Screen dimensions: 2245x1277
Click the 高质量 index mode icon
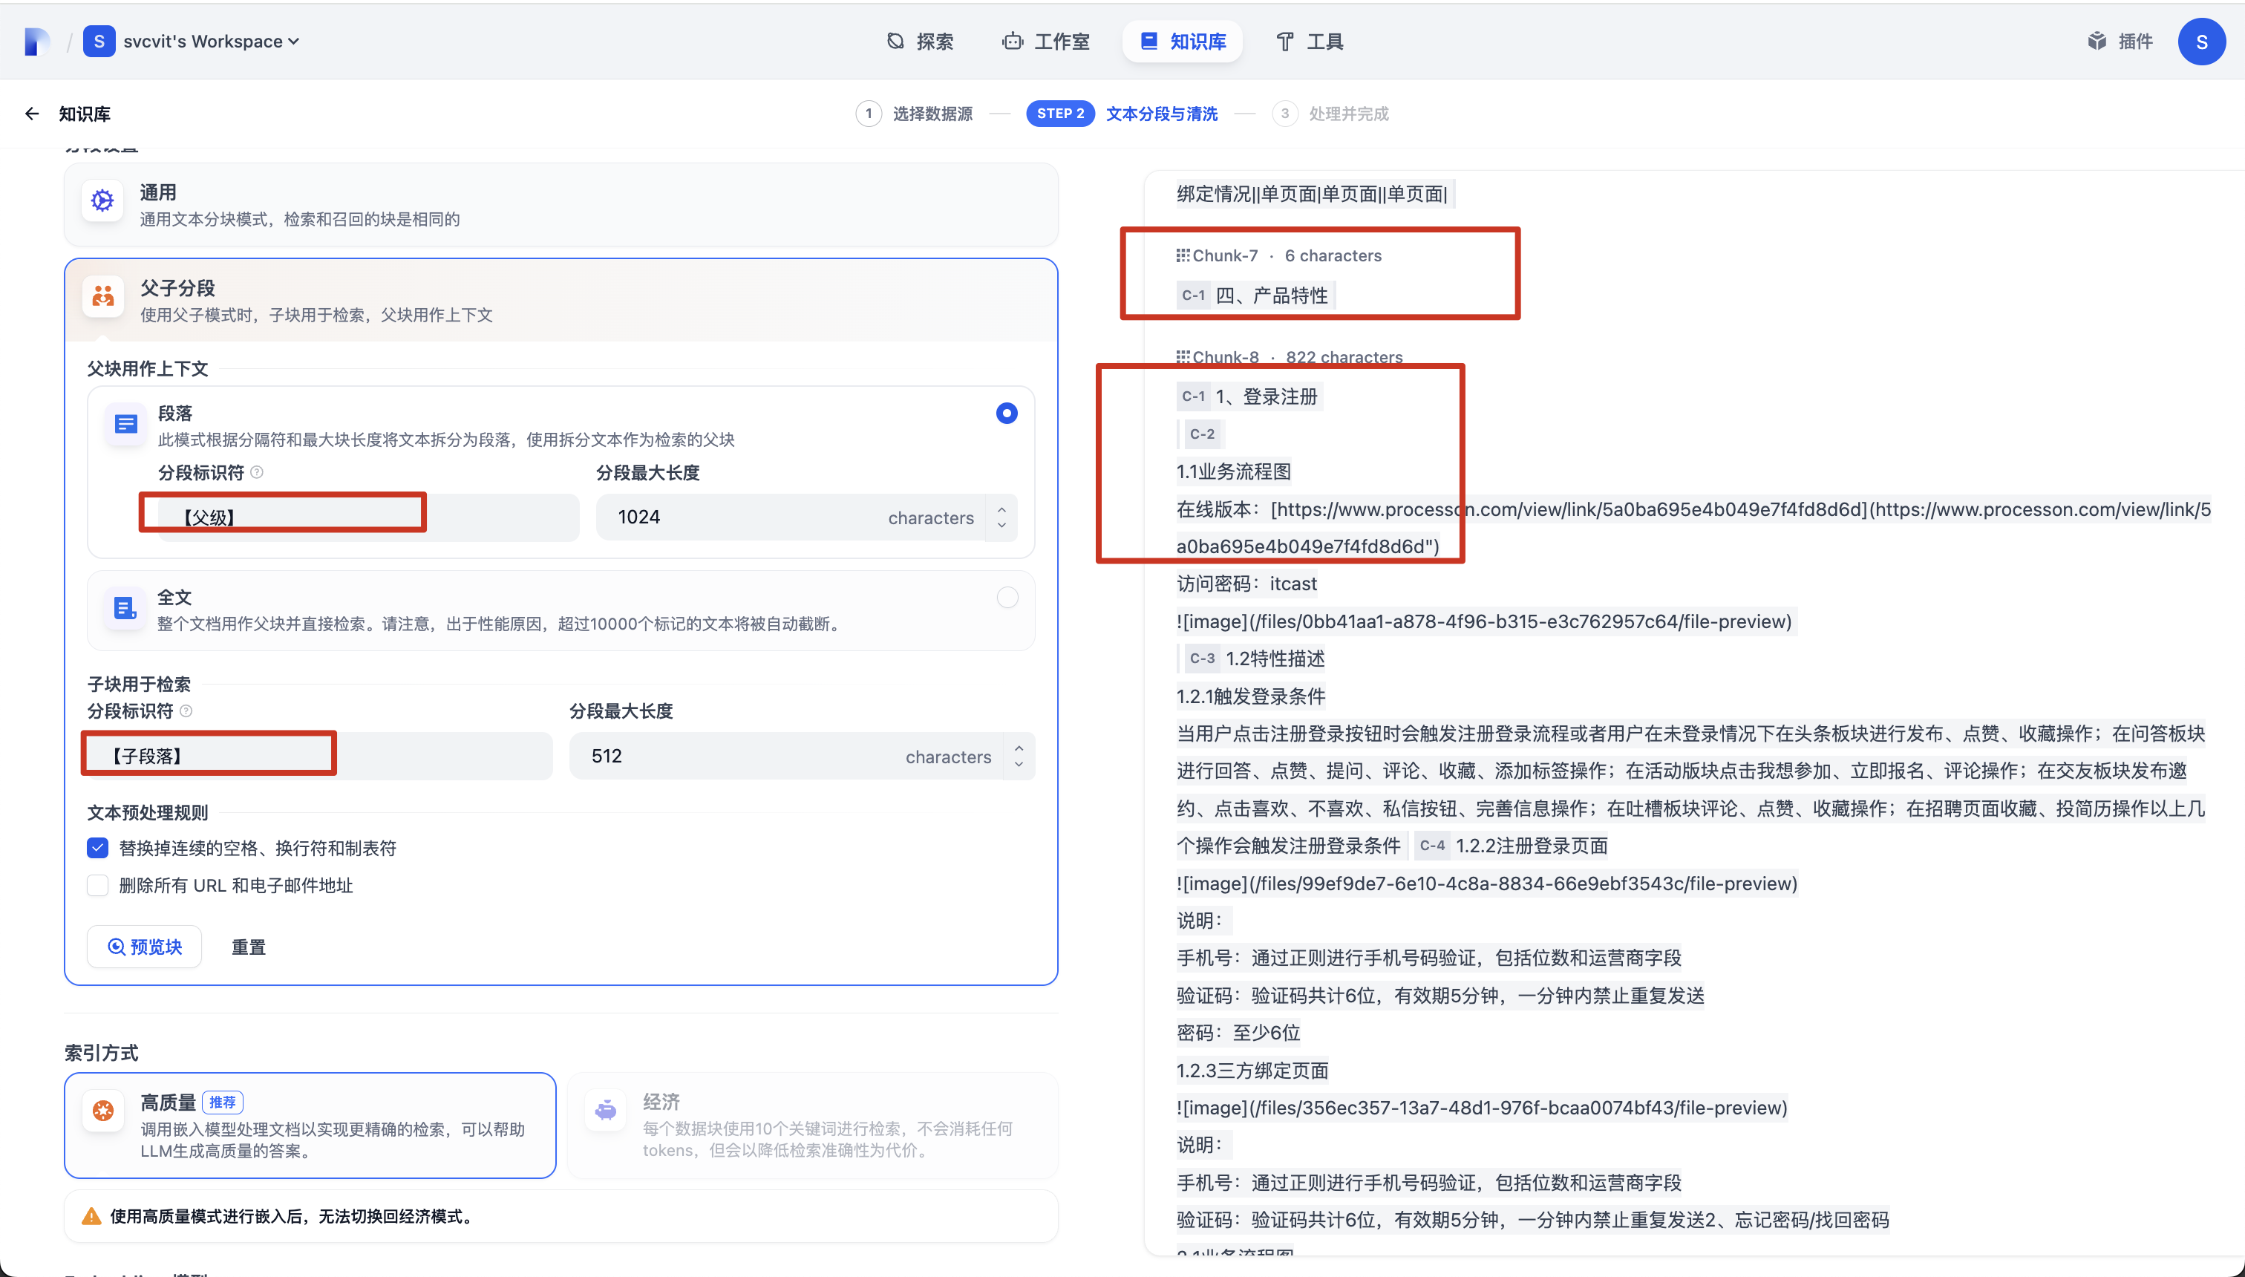pos(102,1111)
